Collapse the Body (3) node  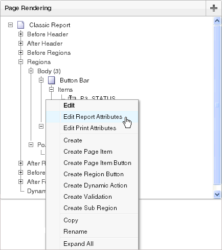point(31,71)
